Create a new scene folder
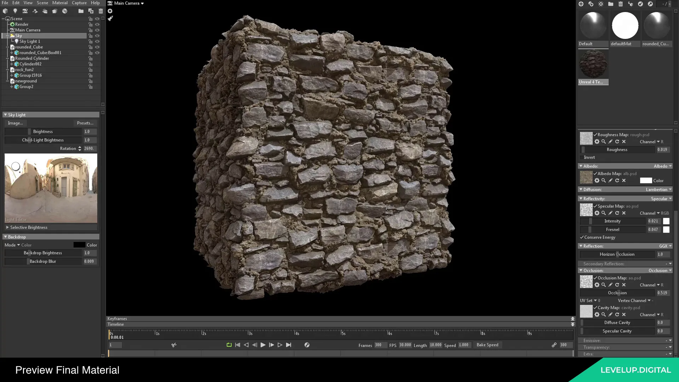Image resolution: width=679 pixels, height=382 pixels. point(81,11)
